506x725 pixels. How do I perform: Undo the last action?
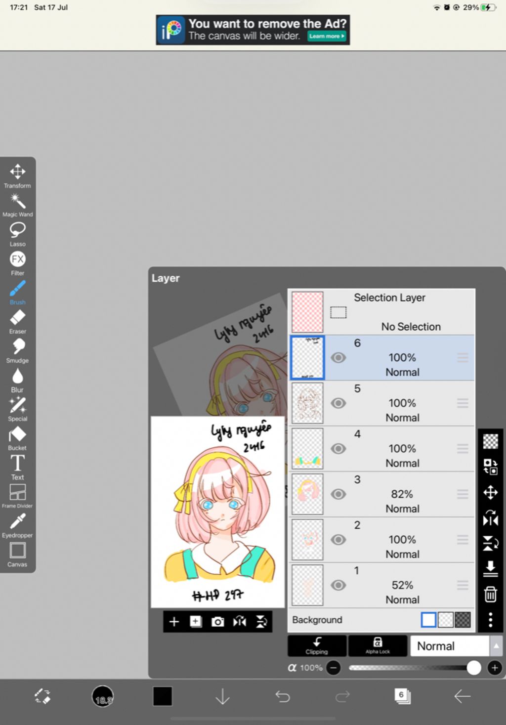pyautogui.click(x=283, y=696)
